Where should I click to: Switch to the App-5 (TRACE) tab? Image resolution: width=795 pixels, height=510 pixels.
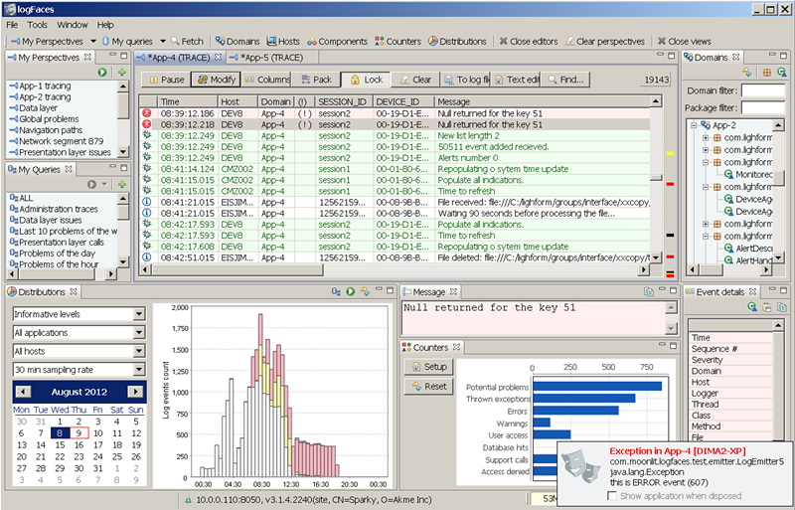pyautogui.click(x=270, y=59)
